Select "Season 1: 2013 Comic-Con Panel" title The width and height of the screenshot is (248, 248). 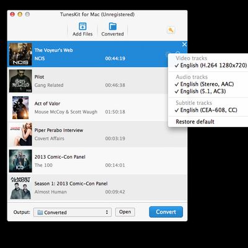pos(71,184)
